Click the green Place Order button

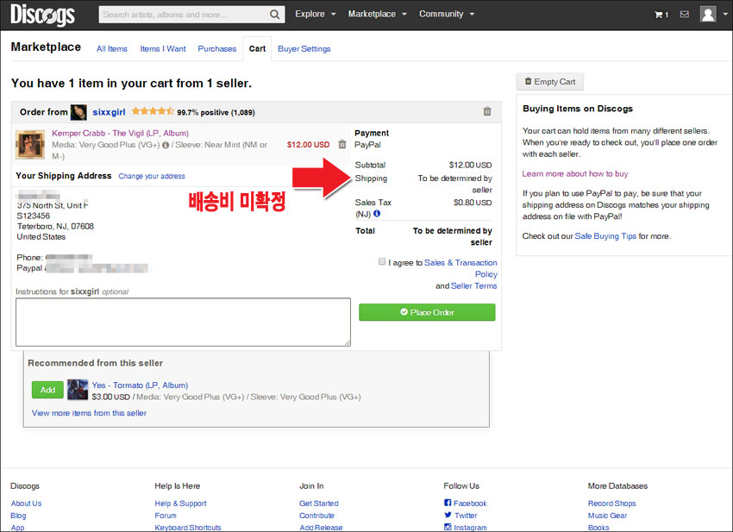(427, 312)
